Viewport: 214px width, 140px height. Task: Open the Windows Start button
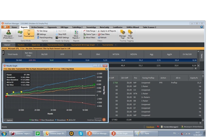pyautogui.click(x=4, y=134)
